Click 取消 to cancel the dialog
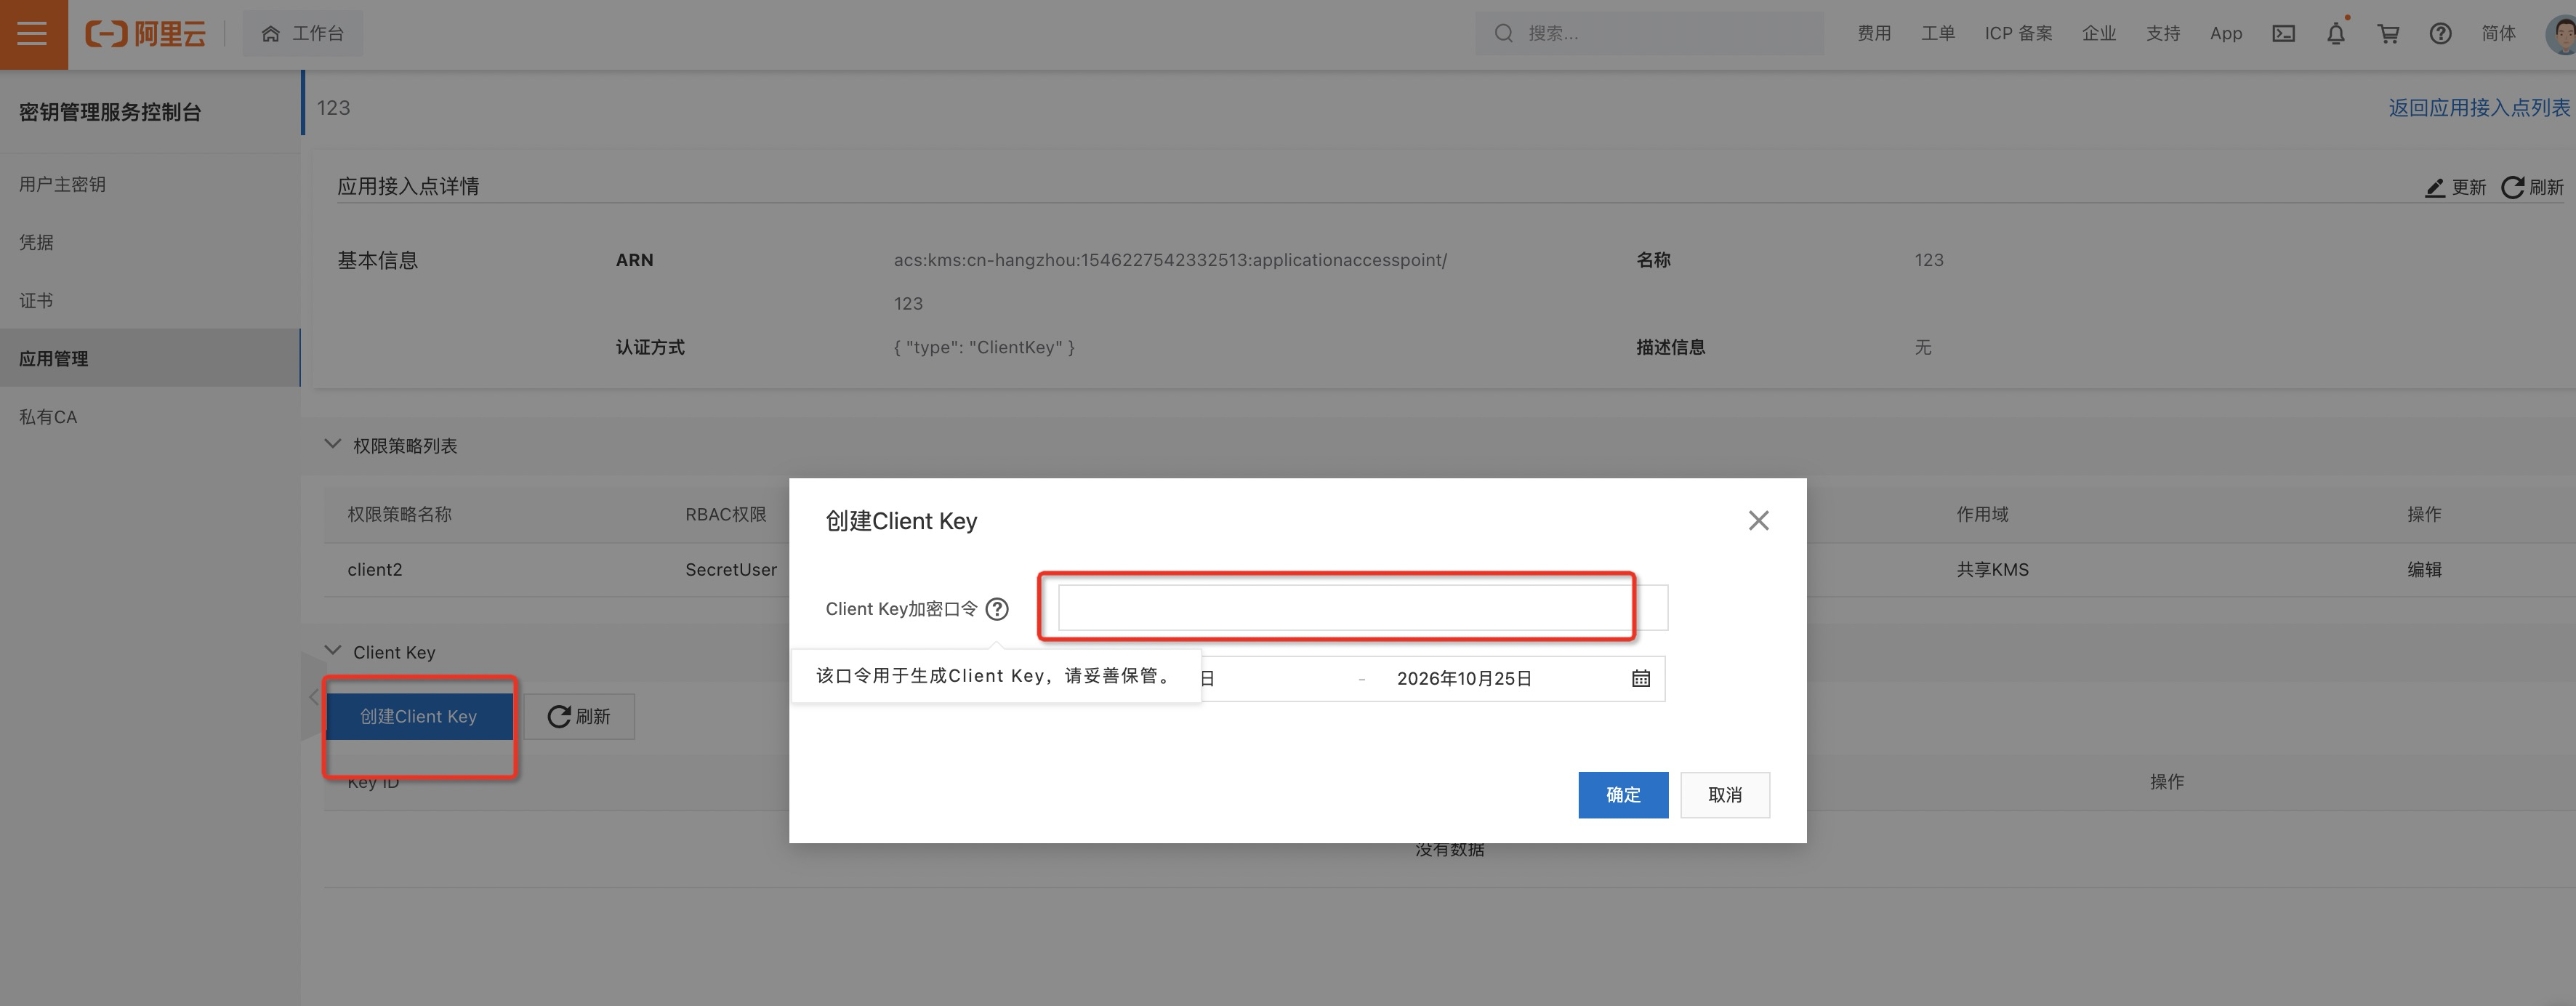The width and height of the screenshot is (2576, 1006). (1724, 795)
